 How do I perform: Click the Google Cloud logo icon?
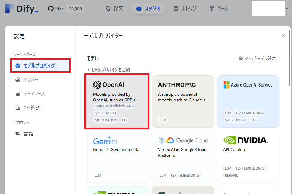coord(170,140)
